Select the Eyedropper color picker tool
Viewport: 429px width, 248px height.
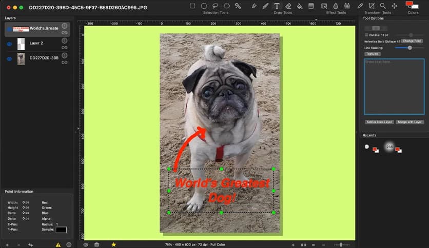tap(360, 6)
